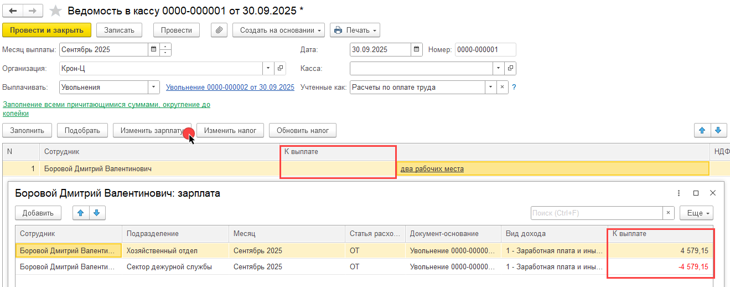The height and width of the screenshot is (287, 730).
Task: Open the Касса record icon
Action: click(x=510, y=68)
